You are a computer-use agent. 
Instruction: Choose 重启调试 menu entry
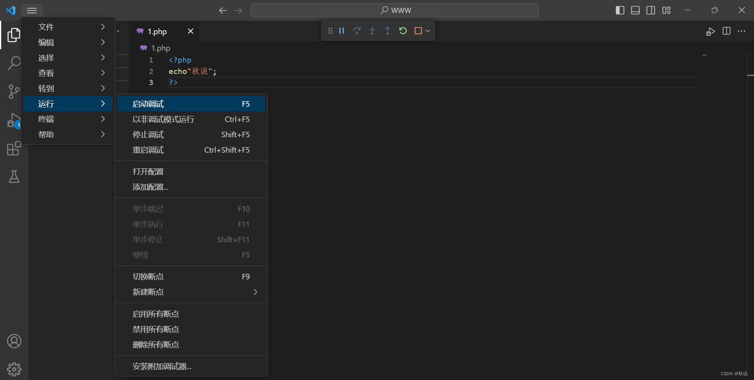(x=191, y=150)
